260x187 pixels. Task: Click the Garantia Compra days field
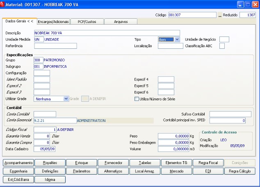41,143
